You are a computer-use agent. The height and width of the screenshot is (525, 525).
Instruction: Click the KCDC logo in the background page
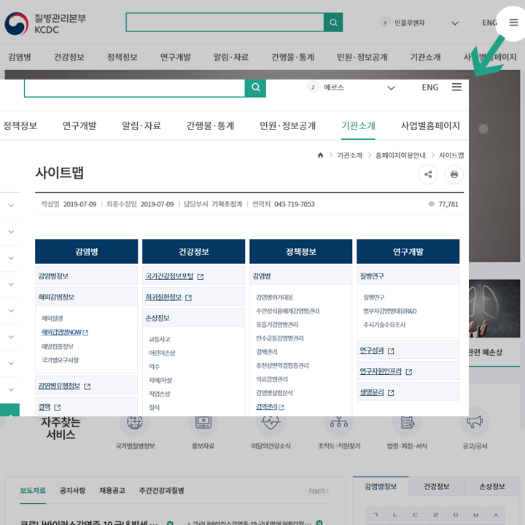pyautogui.click(x=45, y=23)
